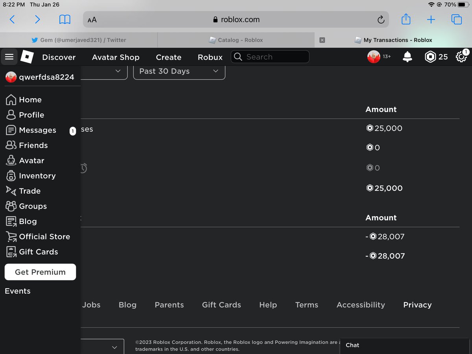Open Avatar Shop in the top nav
Viewport: 472px width, 354px height.
coord(116,57)
